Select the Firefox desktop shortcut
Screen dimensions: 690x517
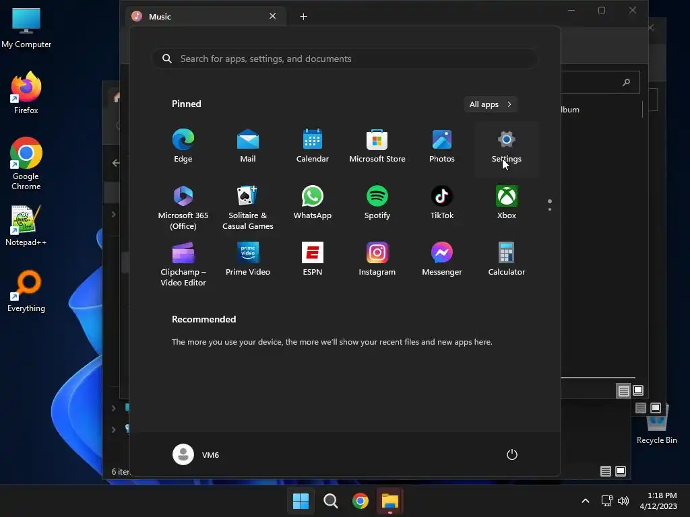point(26,93)
